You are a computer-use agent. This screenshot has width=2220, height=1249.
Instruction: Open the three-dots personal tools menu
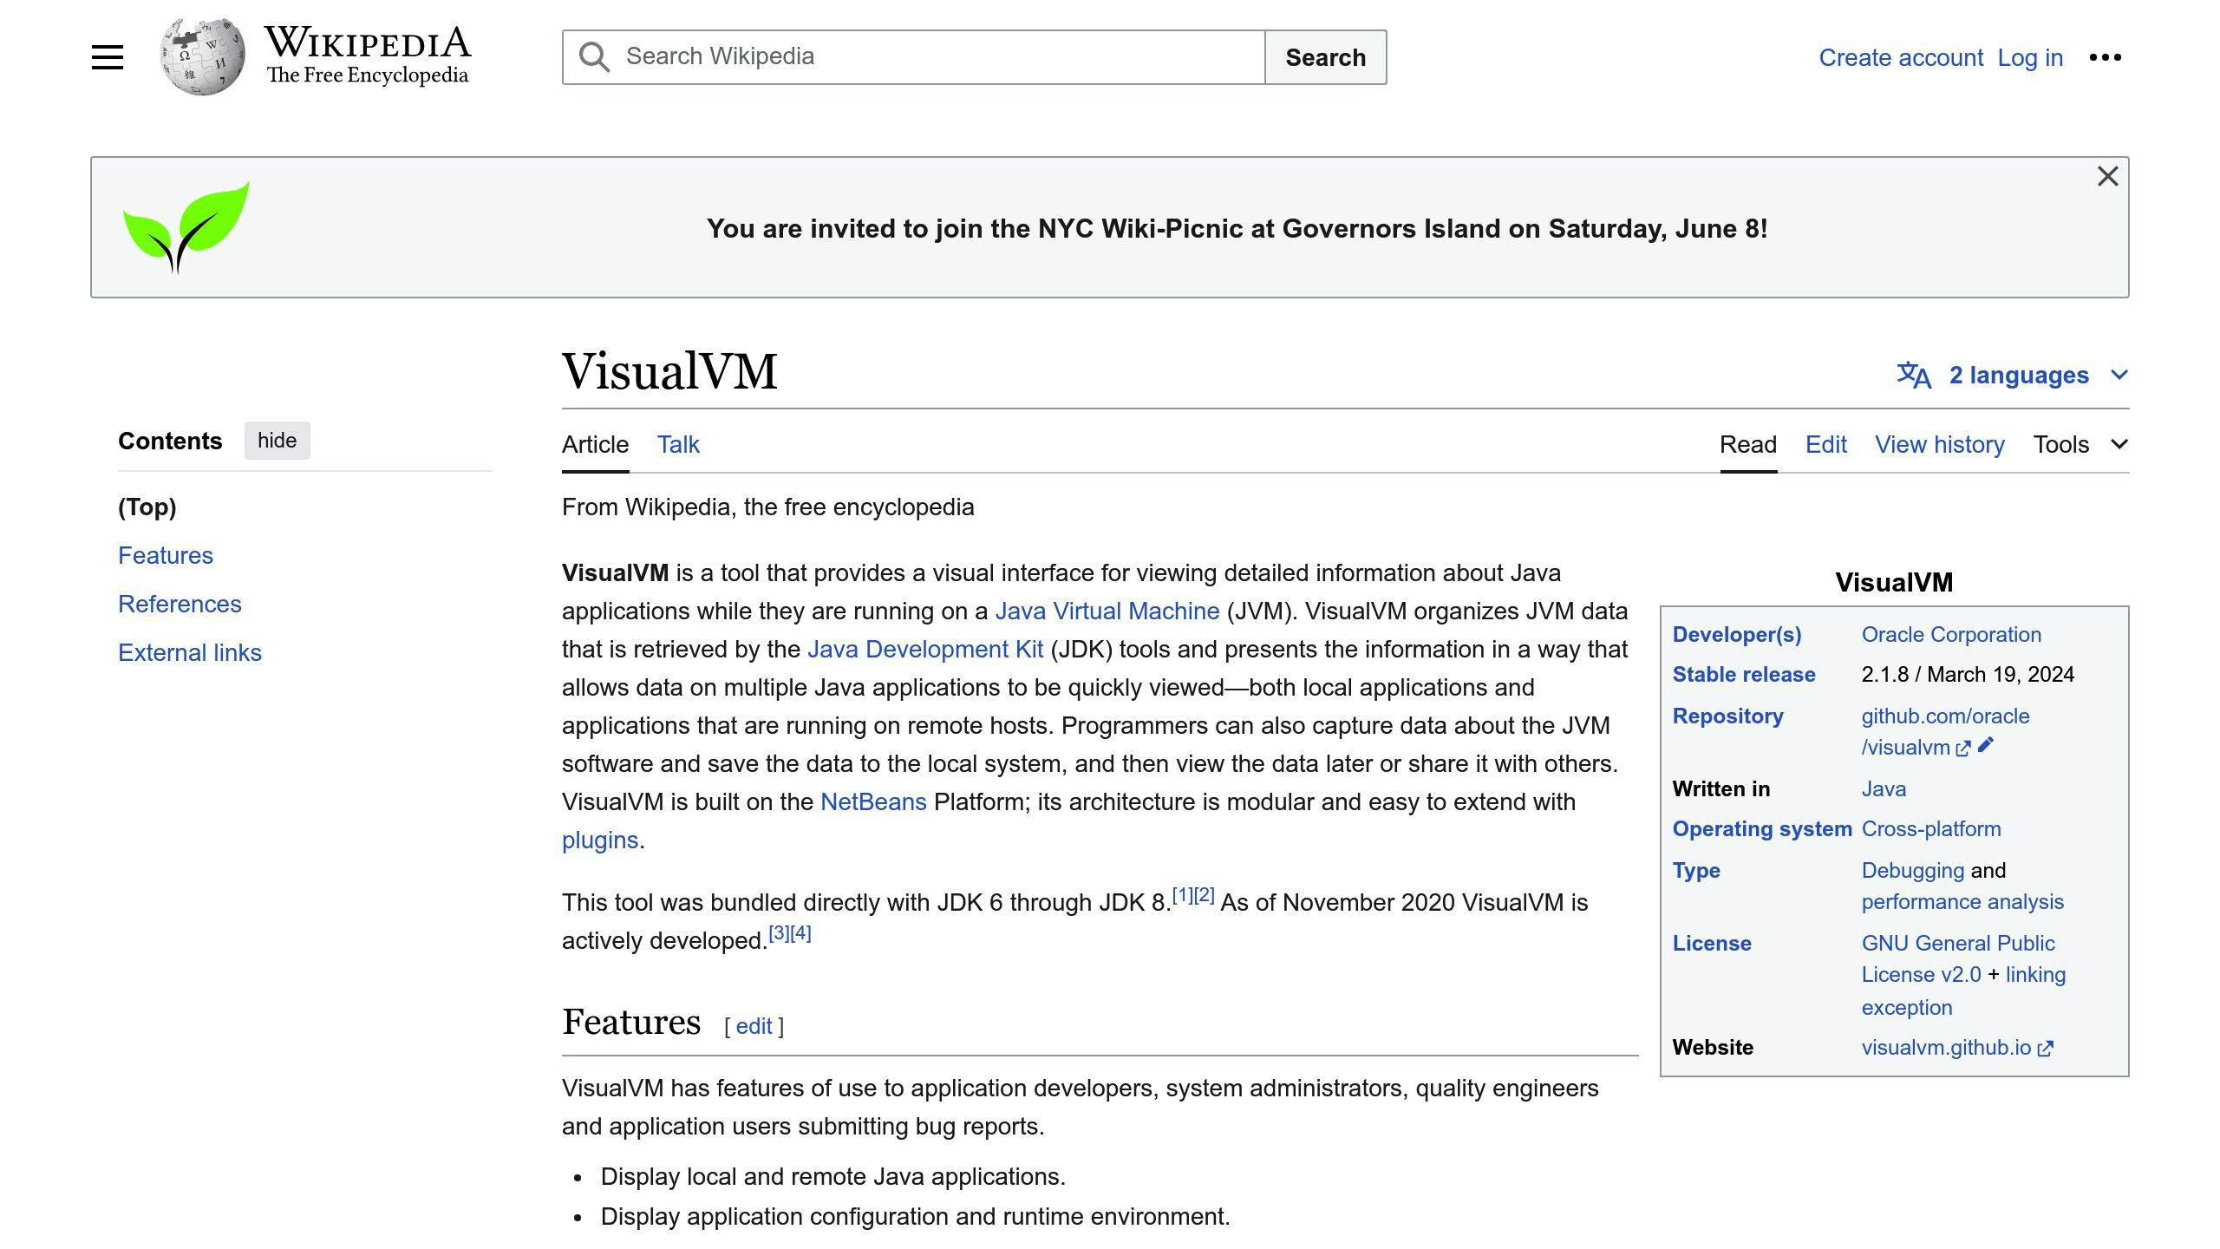click(x=2105, y=57)
